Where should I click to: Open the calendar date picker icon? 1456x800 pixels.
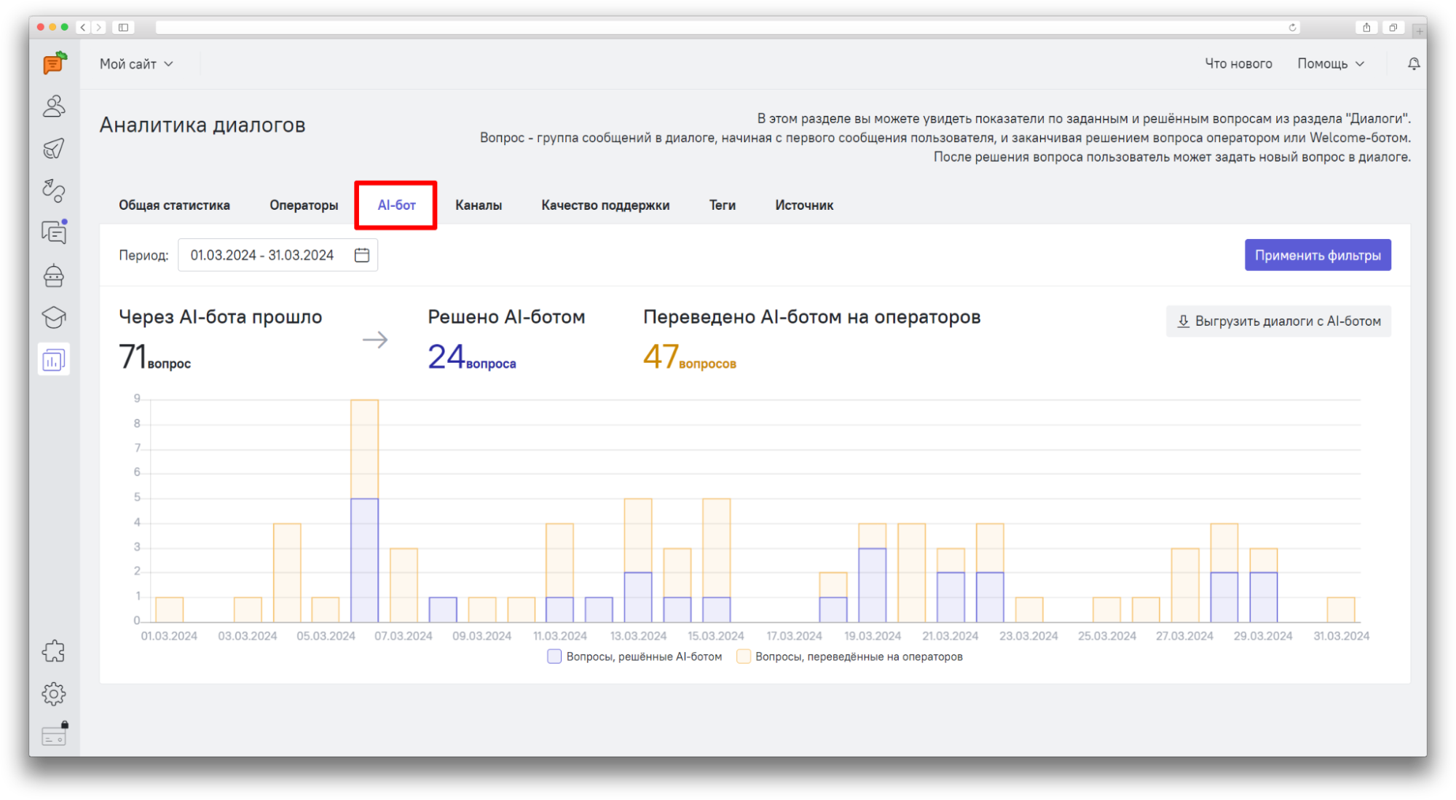(x=362, y=255)
